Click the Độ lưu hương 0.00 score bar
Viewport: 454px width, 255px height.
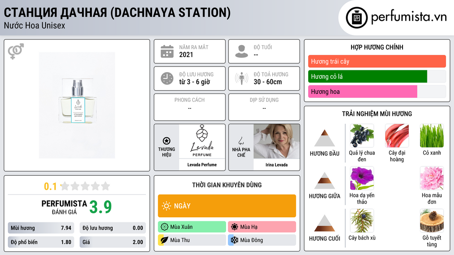113,228
